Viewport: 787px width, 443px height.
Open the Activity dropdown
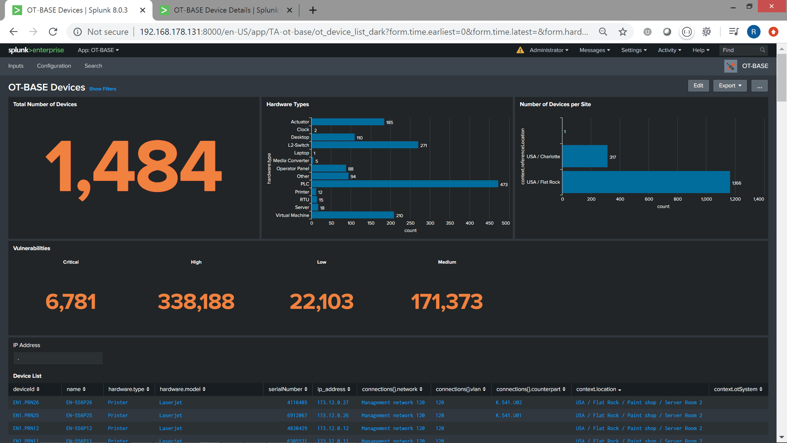pyautogui.click(x=670, y=50)
